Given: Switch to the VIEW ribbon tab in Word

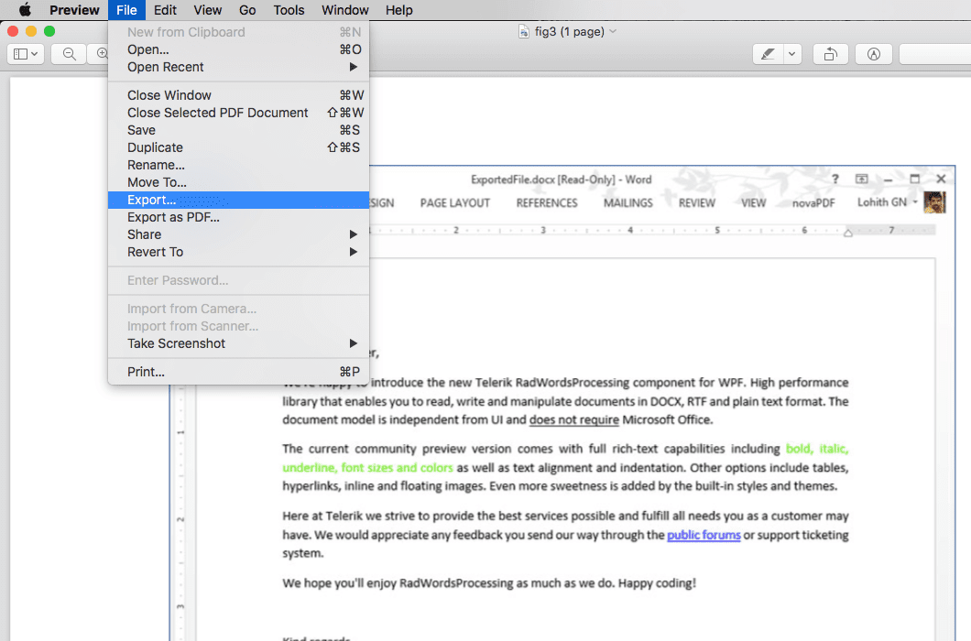Looking at the screenshot, I should point(754,203).
